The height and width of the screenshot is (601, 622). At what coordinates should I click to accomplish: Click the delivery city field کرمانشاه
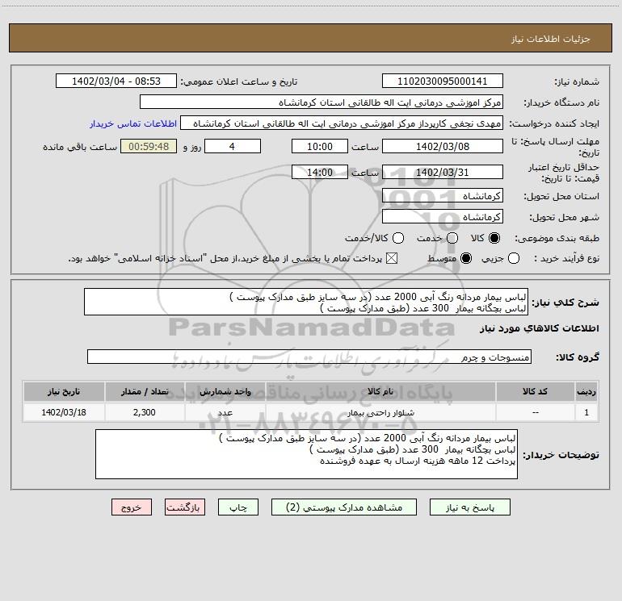tap(443, 216)
